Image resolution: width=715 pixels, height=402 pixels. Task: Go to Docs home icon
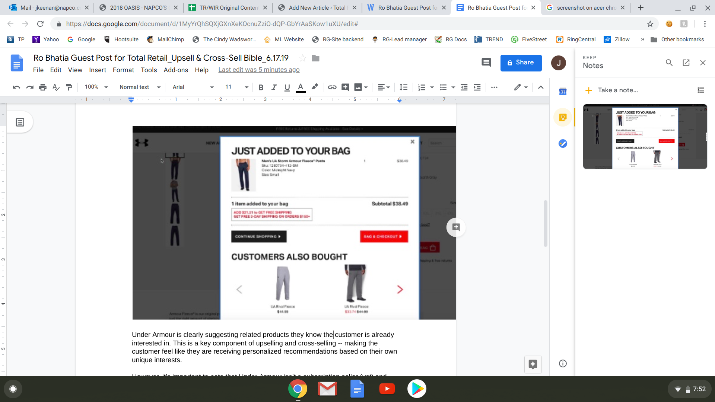pos(16,63)
